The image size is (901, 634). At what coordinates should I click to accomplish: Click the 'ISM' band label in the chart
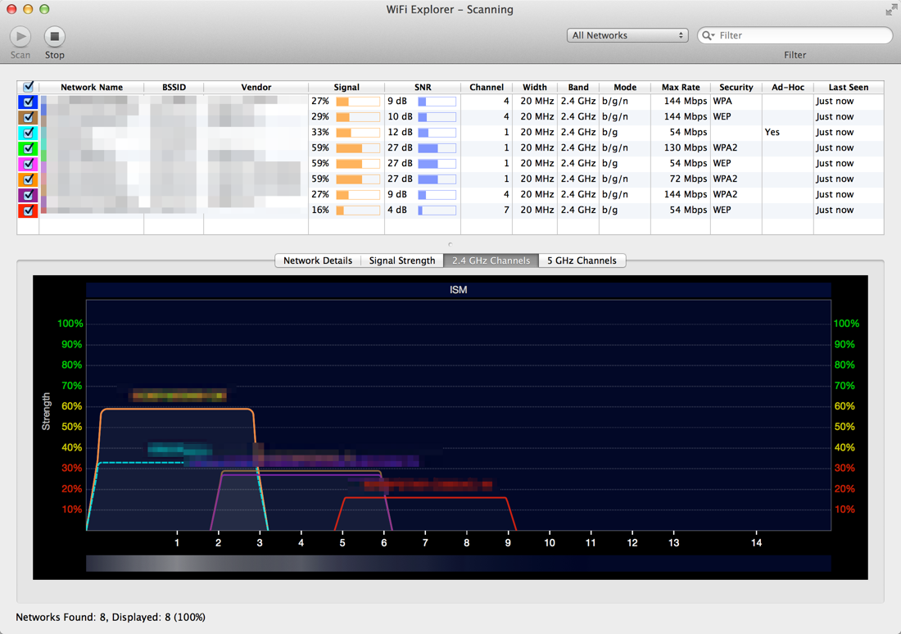[x=458, y=290]
